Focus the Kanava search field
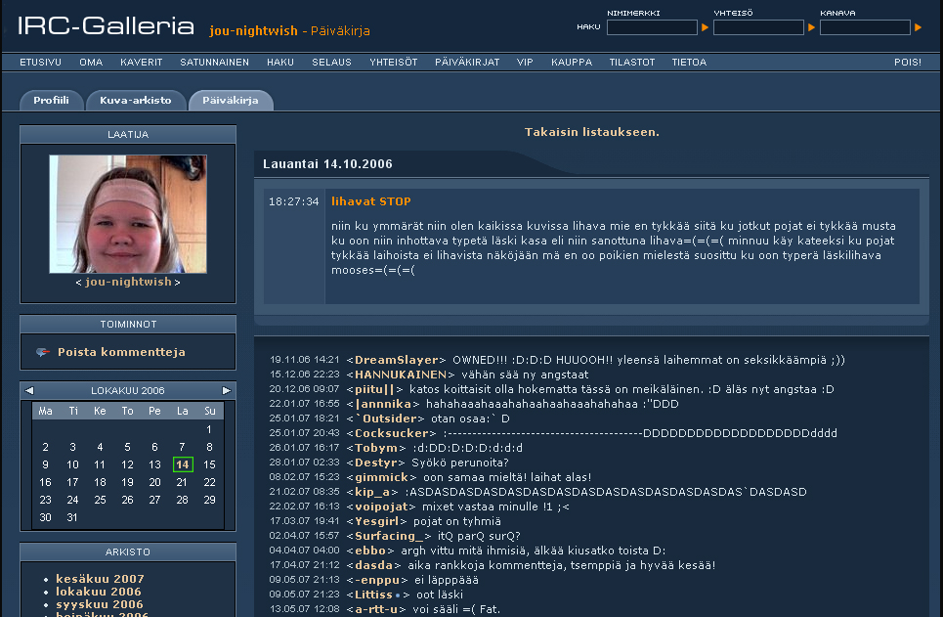Screen dimensions: 943x617 865,27
